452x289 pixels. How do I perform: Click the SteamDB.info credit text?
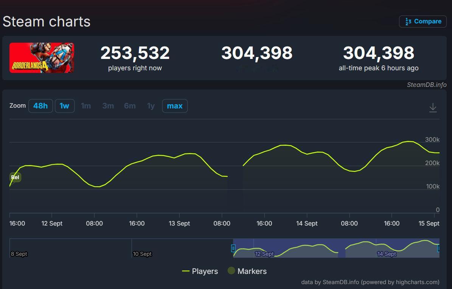(427, 85)
